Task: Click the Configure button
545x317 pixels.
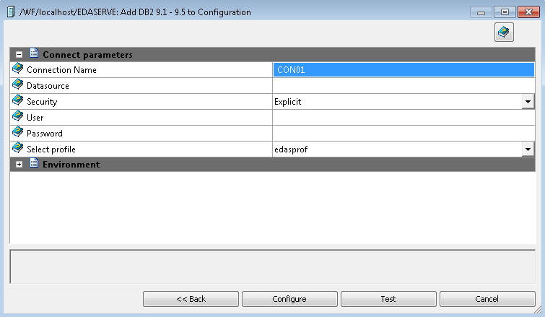Action: coord(289,299)
